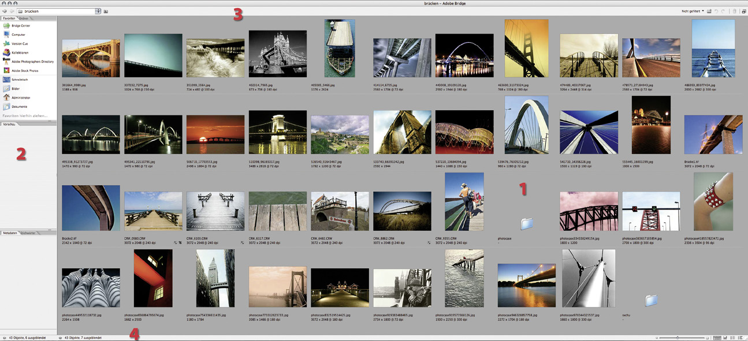Switch to thumbnail view in status bar
The width and height of the screenshot is (748, 341).
(x=716, y=338)
